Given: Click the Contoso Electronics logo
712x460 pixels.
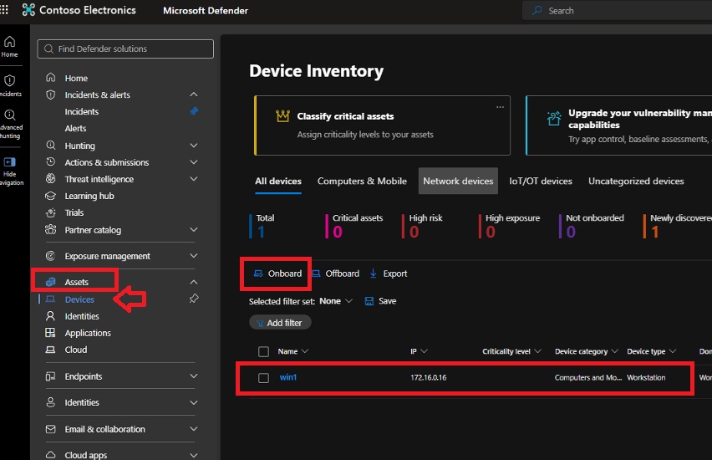Looking at the screenshot, I should (x=28, y=9).
